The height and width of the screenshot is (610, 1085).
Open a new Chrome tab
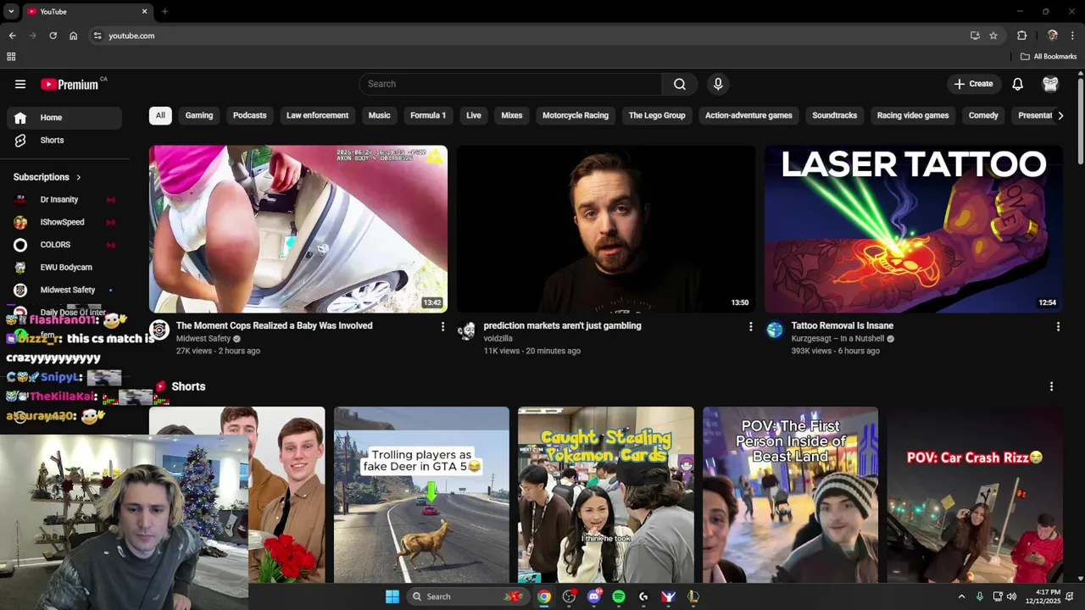[164, 11]
